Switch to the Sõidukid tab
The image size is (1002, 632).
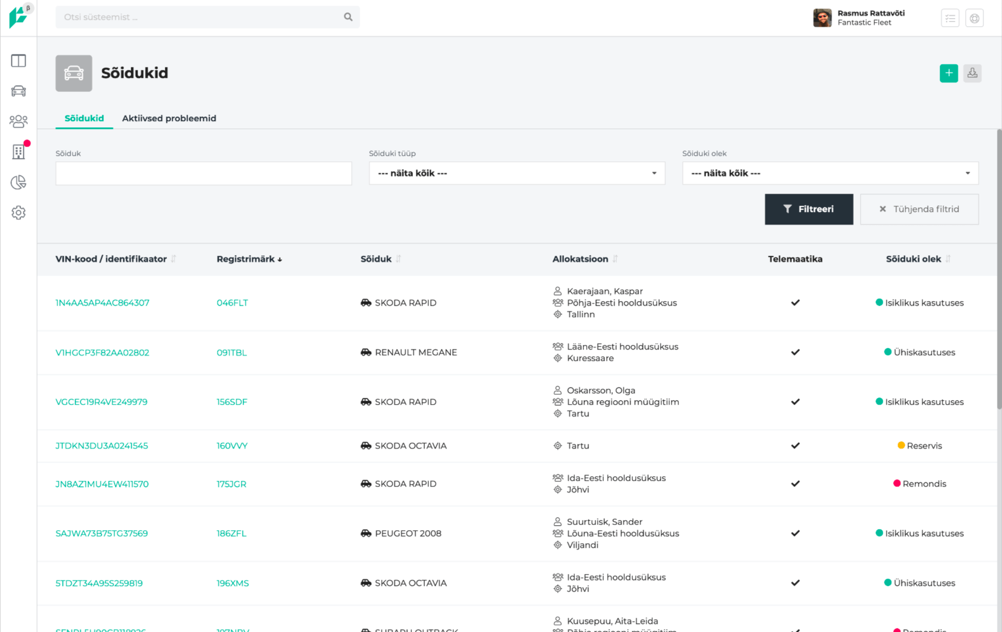(x=84, y=118)
